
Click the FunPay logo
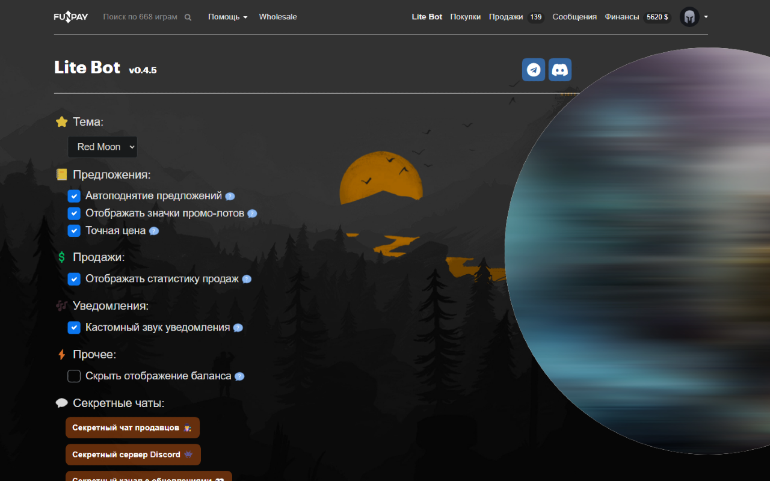pyautogui.click(x=71, y=17)
